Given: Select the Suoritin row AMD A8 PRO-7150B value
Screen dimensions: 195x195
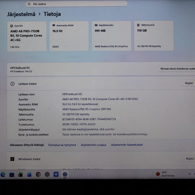Looking at the screenshot, I should point(100,99).
